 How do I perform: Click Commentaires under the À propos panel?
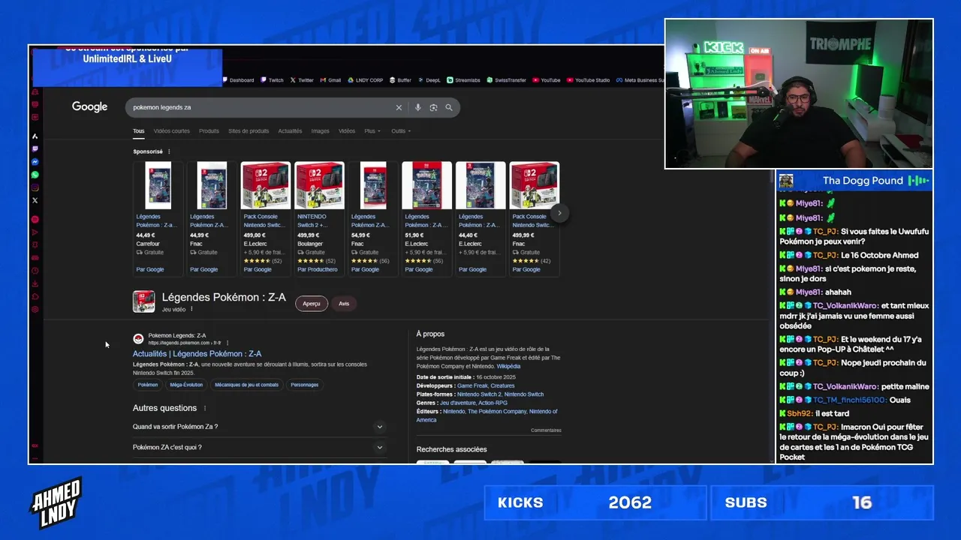(x=546, y=430)
